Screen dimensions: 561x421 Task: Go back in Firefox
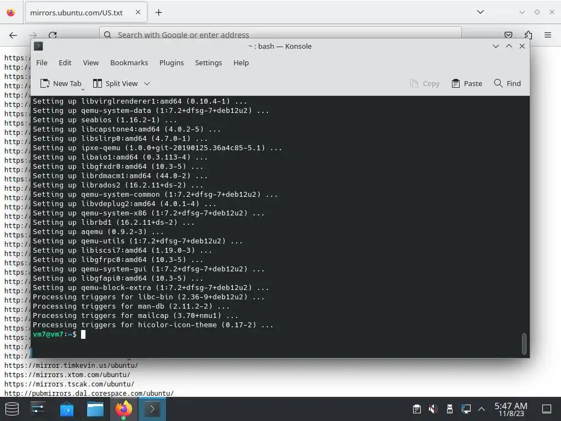coord(13,35)
